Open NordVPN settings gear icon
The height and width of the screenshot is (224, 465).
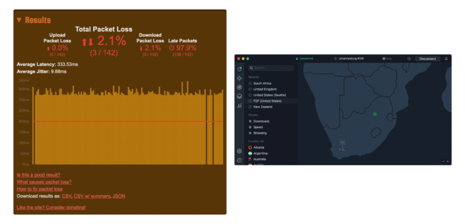tap(240, 151)
